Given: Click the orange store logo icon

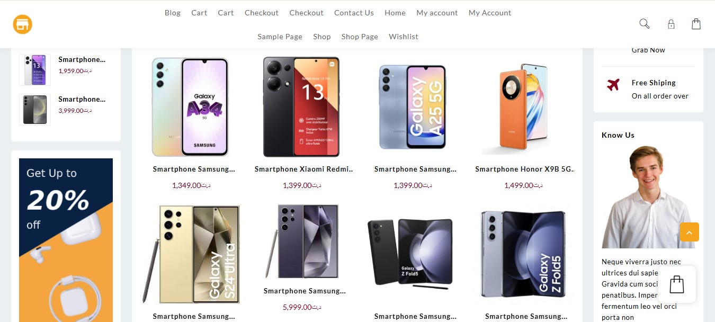Looking at the screenshot, I should coord(23,24).
